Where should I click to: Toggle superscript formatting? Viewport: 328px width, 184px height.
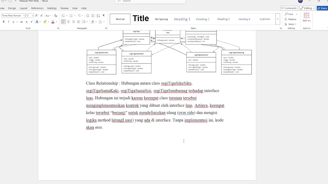click(x=31, y=22)
